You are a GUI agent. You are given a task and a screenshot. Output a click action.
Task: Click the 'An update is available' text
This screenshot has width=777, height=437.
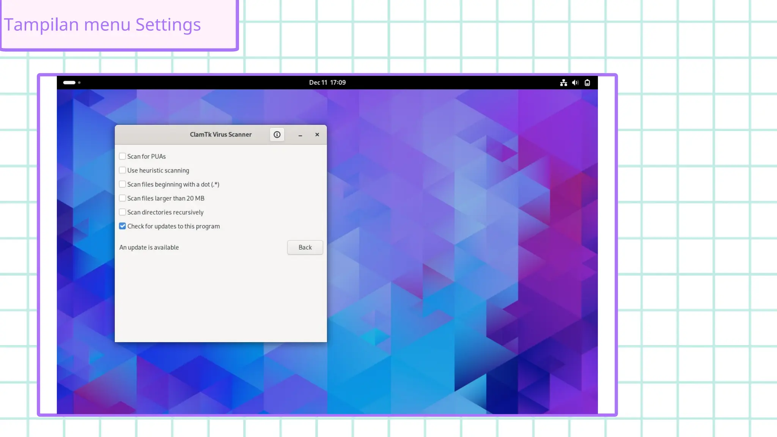(x=149, y=247)
